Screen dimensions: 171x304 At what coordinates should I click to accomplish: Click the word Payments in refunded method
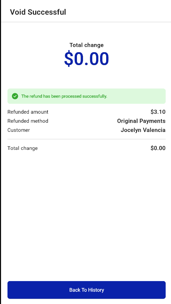click(152, 121)
